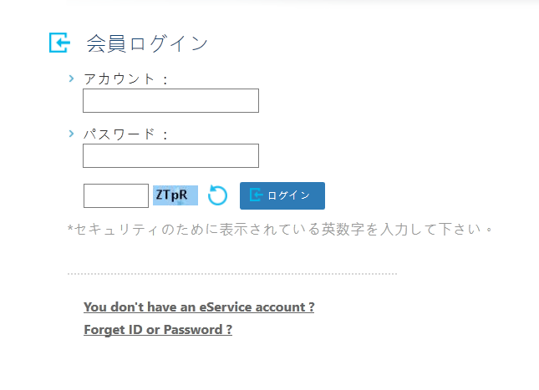Focus the パスワード text field
The width and height of the screenshot is (539, 390).
tap(170, 155)
